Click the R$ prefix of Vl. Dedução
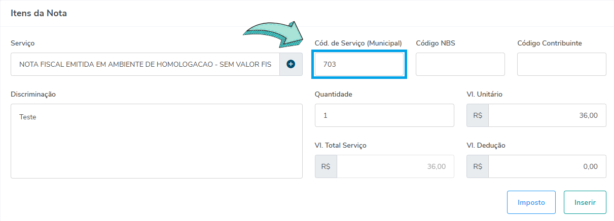614x221 pixels. click(478, 166)
